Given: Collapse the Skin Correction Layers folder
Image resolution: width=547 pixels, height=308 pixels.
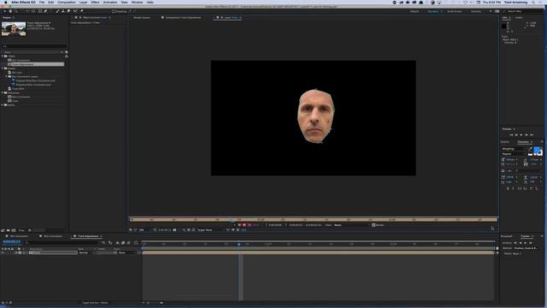Looking at the screenshot, I should [6, 76].
